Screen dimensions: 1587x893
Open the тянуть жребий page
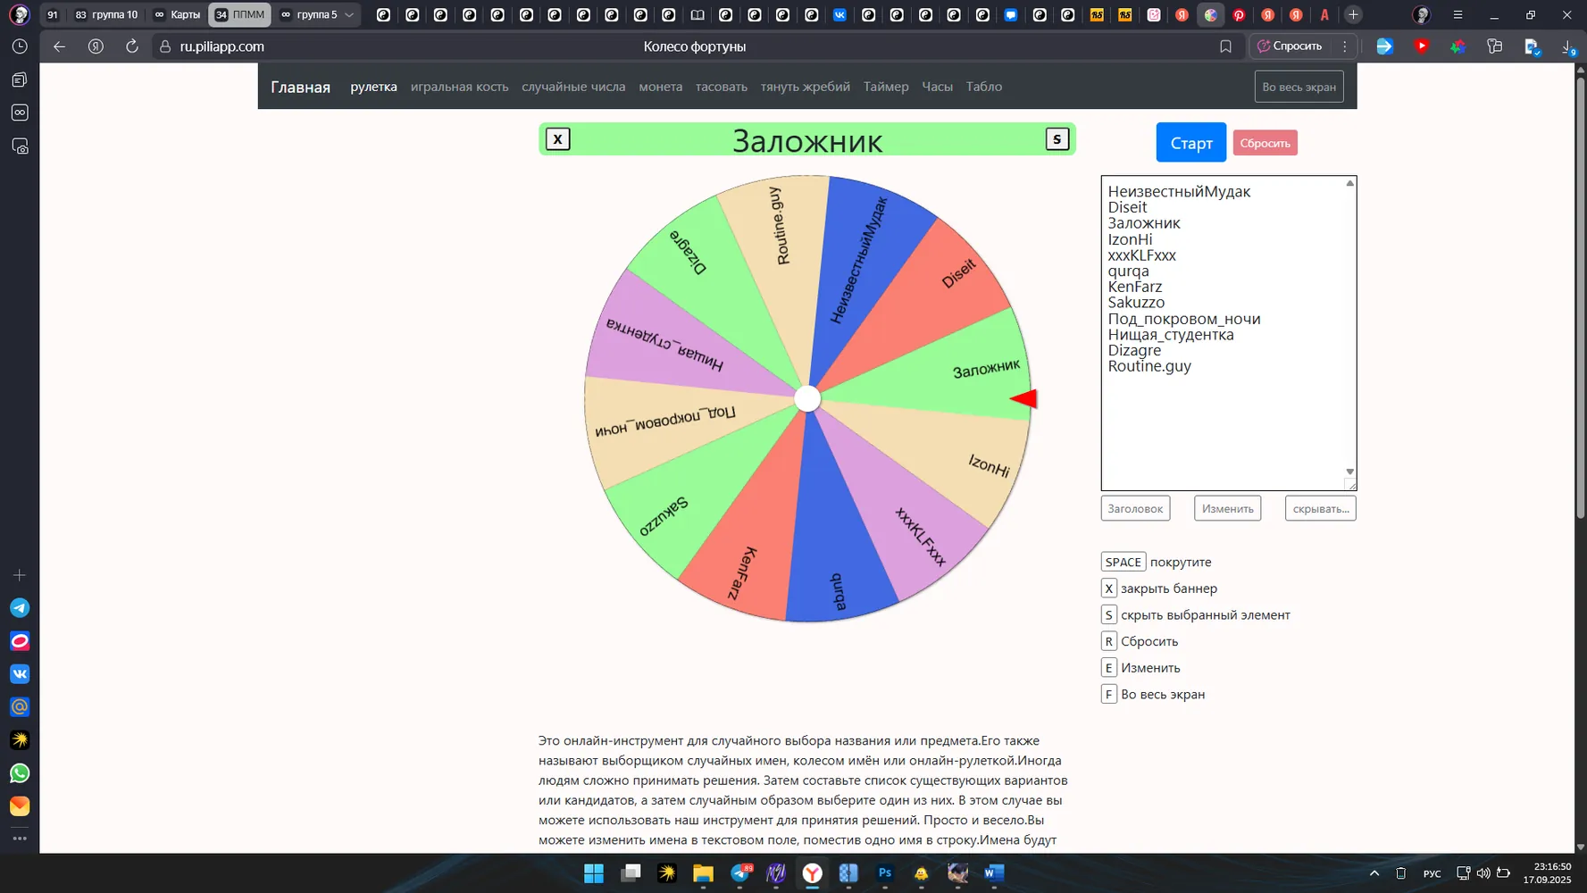click(805, 87)
